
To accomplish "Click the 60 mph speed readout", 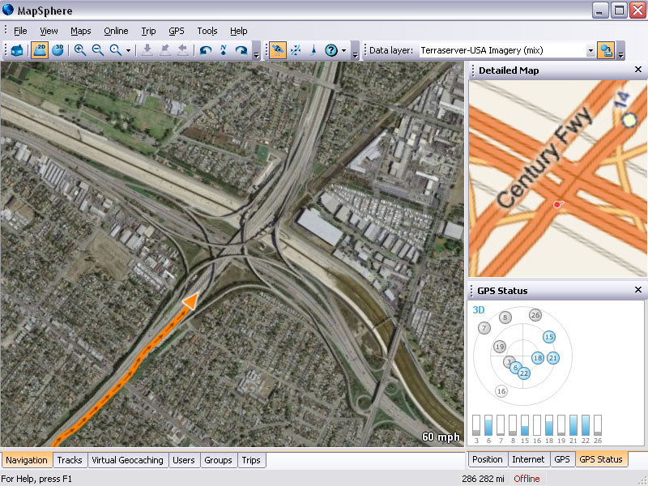I will [x=441, y=437].
